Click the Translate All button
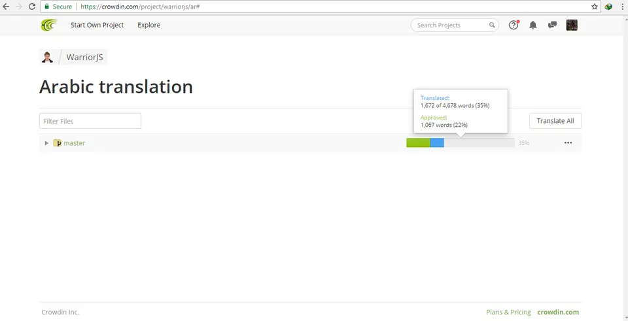 pyautogui.click(x=555, y=121)
